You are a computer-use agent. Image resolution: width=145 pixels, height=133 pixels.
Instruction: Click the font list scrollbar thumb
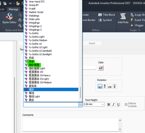(80, 93)
